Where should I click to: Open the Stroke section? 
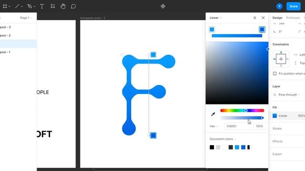click(277, 129)
